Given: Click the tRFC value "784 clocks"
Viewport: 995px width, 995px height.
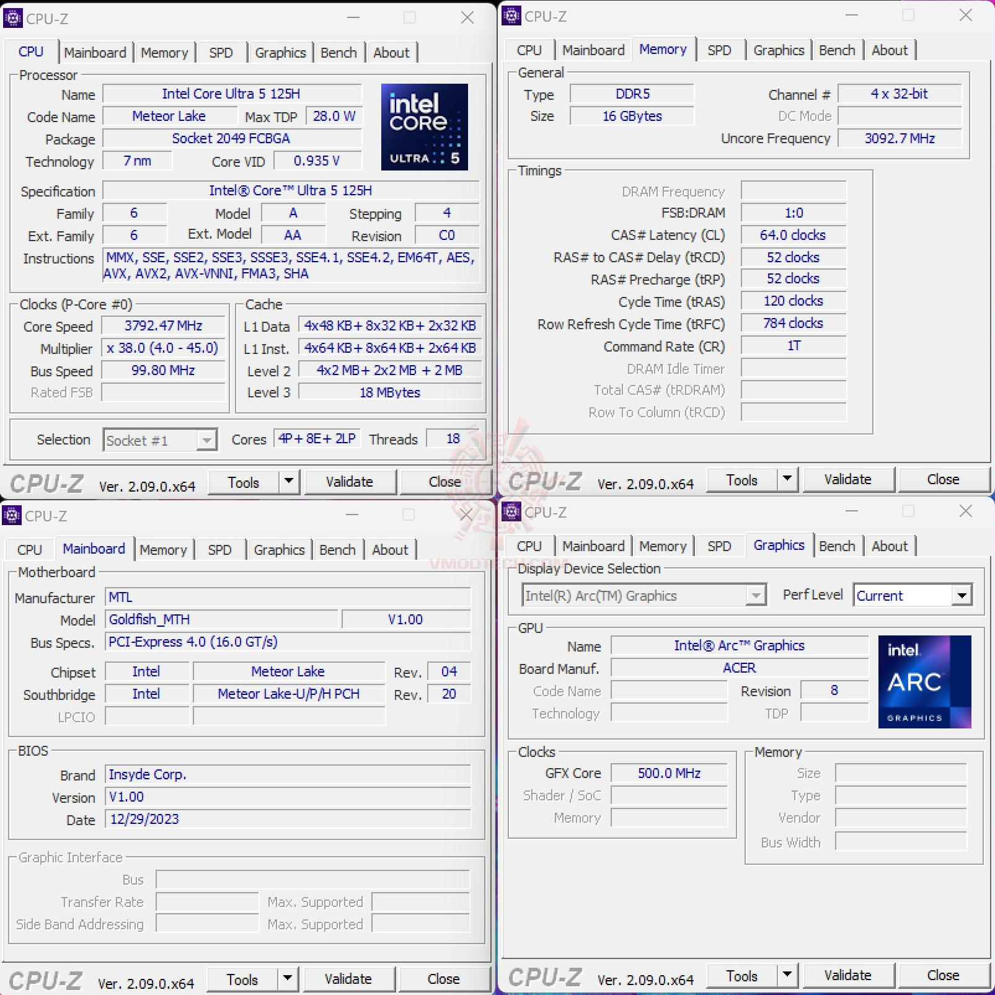Looking at the screenshot, I should click(794, 323).
